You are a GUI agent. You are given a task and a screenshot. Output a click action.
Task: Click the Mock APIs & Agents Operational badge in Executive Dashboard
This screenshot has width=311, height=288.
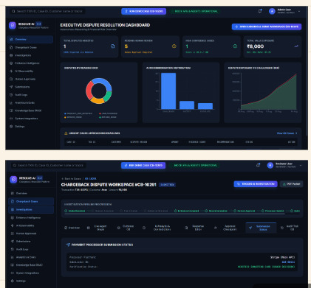[x=194, y=11]
